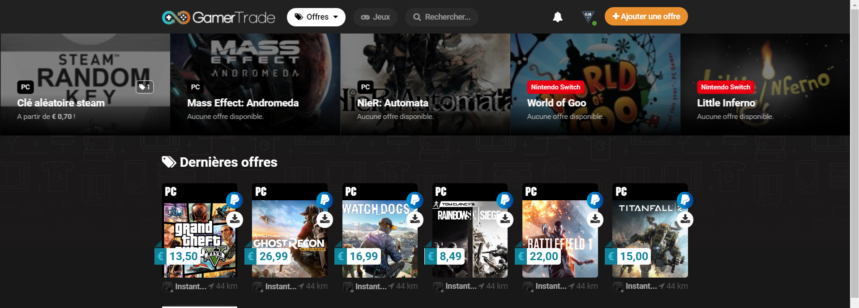Click Ajouter une offre button

pyautogui.click(x=646, y=17)
